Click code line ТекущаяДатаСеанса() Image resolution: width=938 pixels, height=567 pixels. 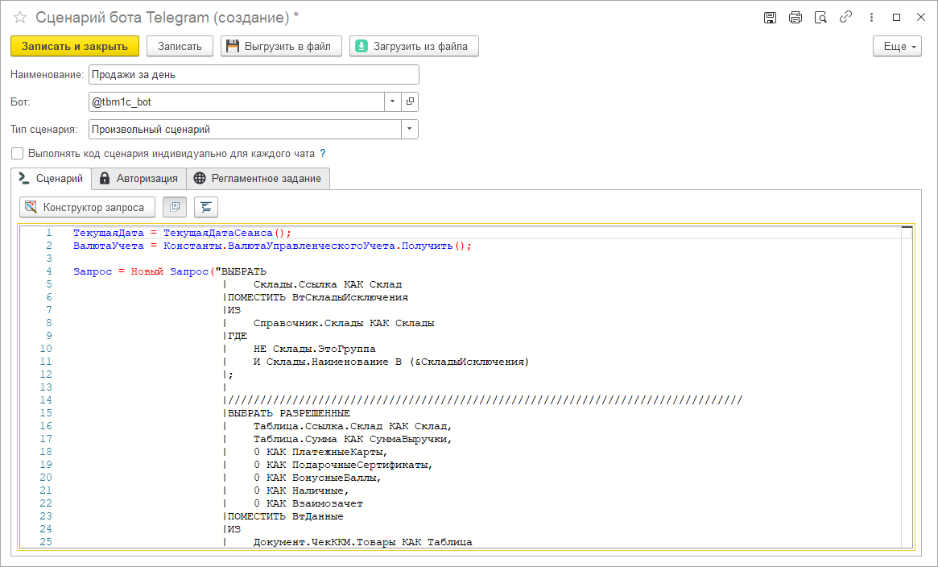click(x=227, y=233)
